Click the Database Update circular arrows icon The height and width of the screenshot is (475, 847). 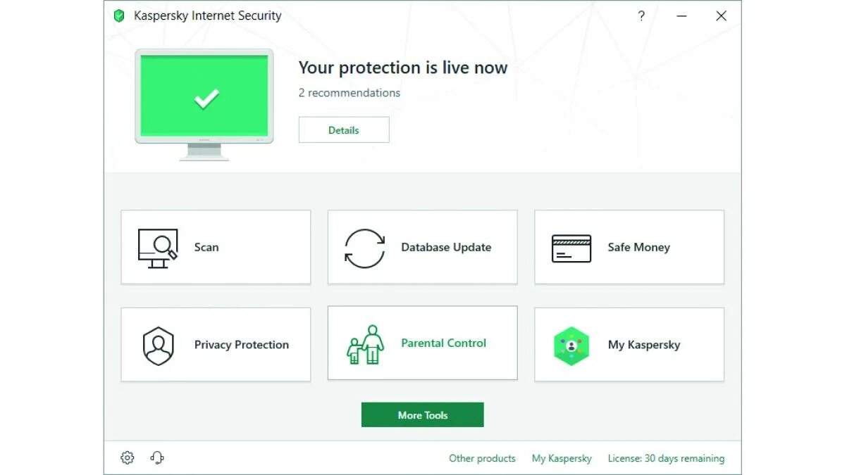click(364, 248)
